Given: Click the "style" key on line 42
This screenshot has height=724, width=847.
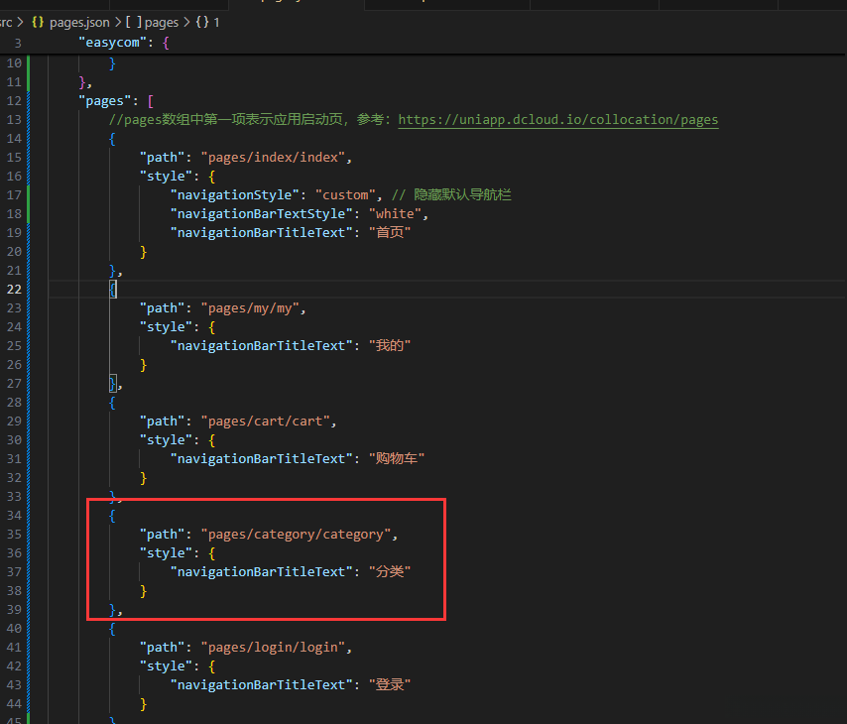Looking at the screenshot, I should tap(166, 665).
